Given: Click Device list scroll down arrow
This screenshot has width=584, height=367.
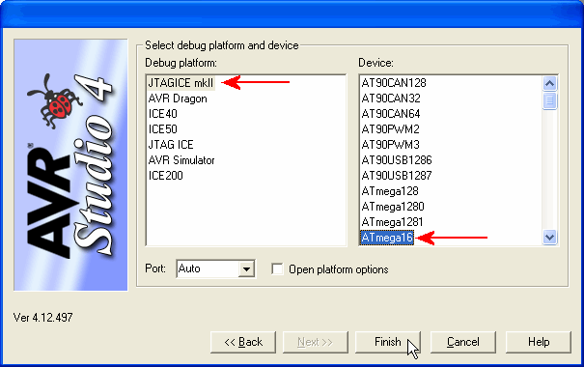Looking at the screenshot, I should point(550,237).
